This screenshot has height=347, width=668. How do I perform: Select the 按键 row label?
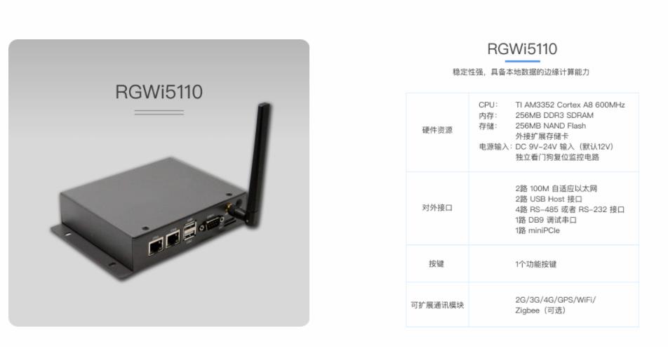tap(436, 264)
